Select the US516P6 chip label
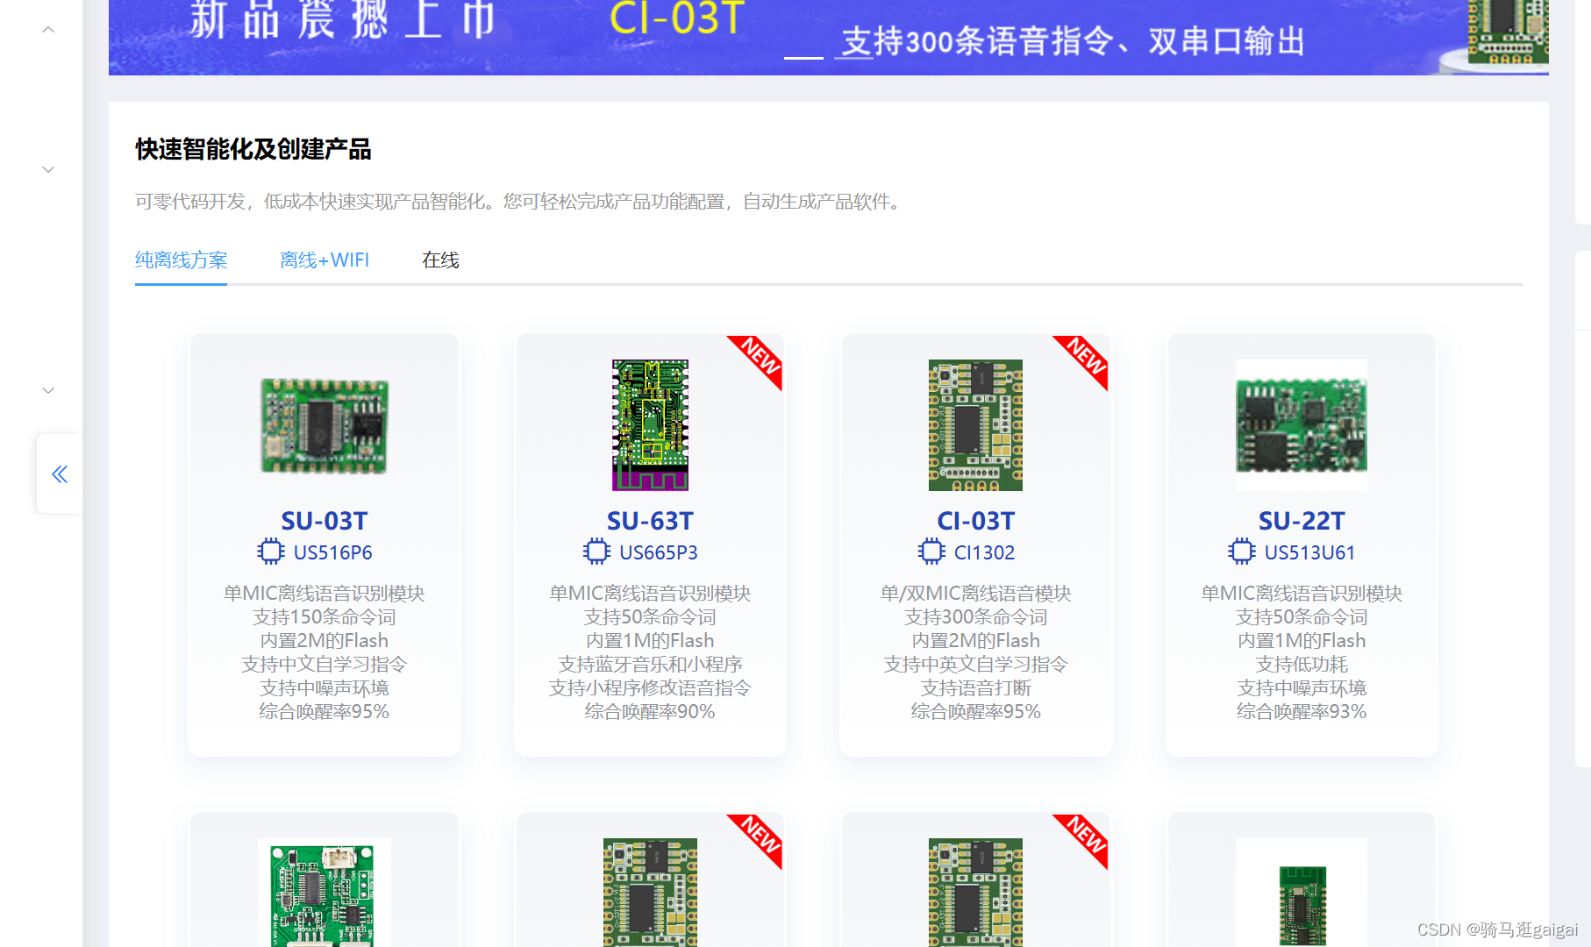The image size is (1591, 947). pos(333,552)
